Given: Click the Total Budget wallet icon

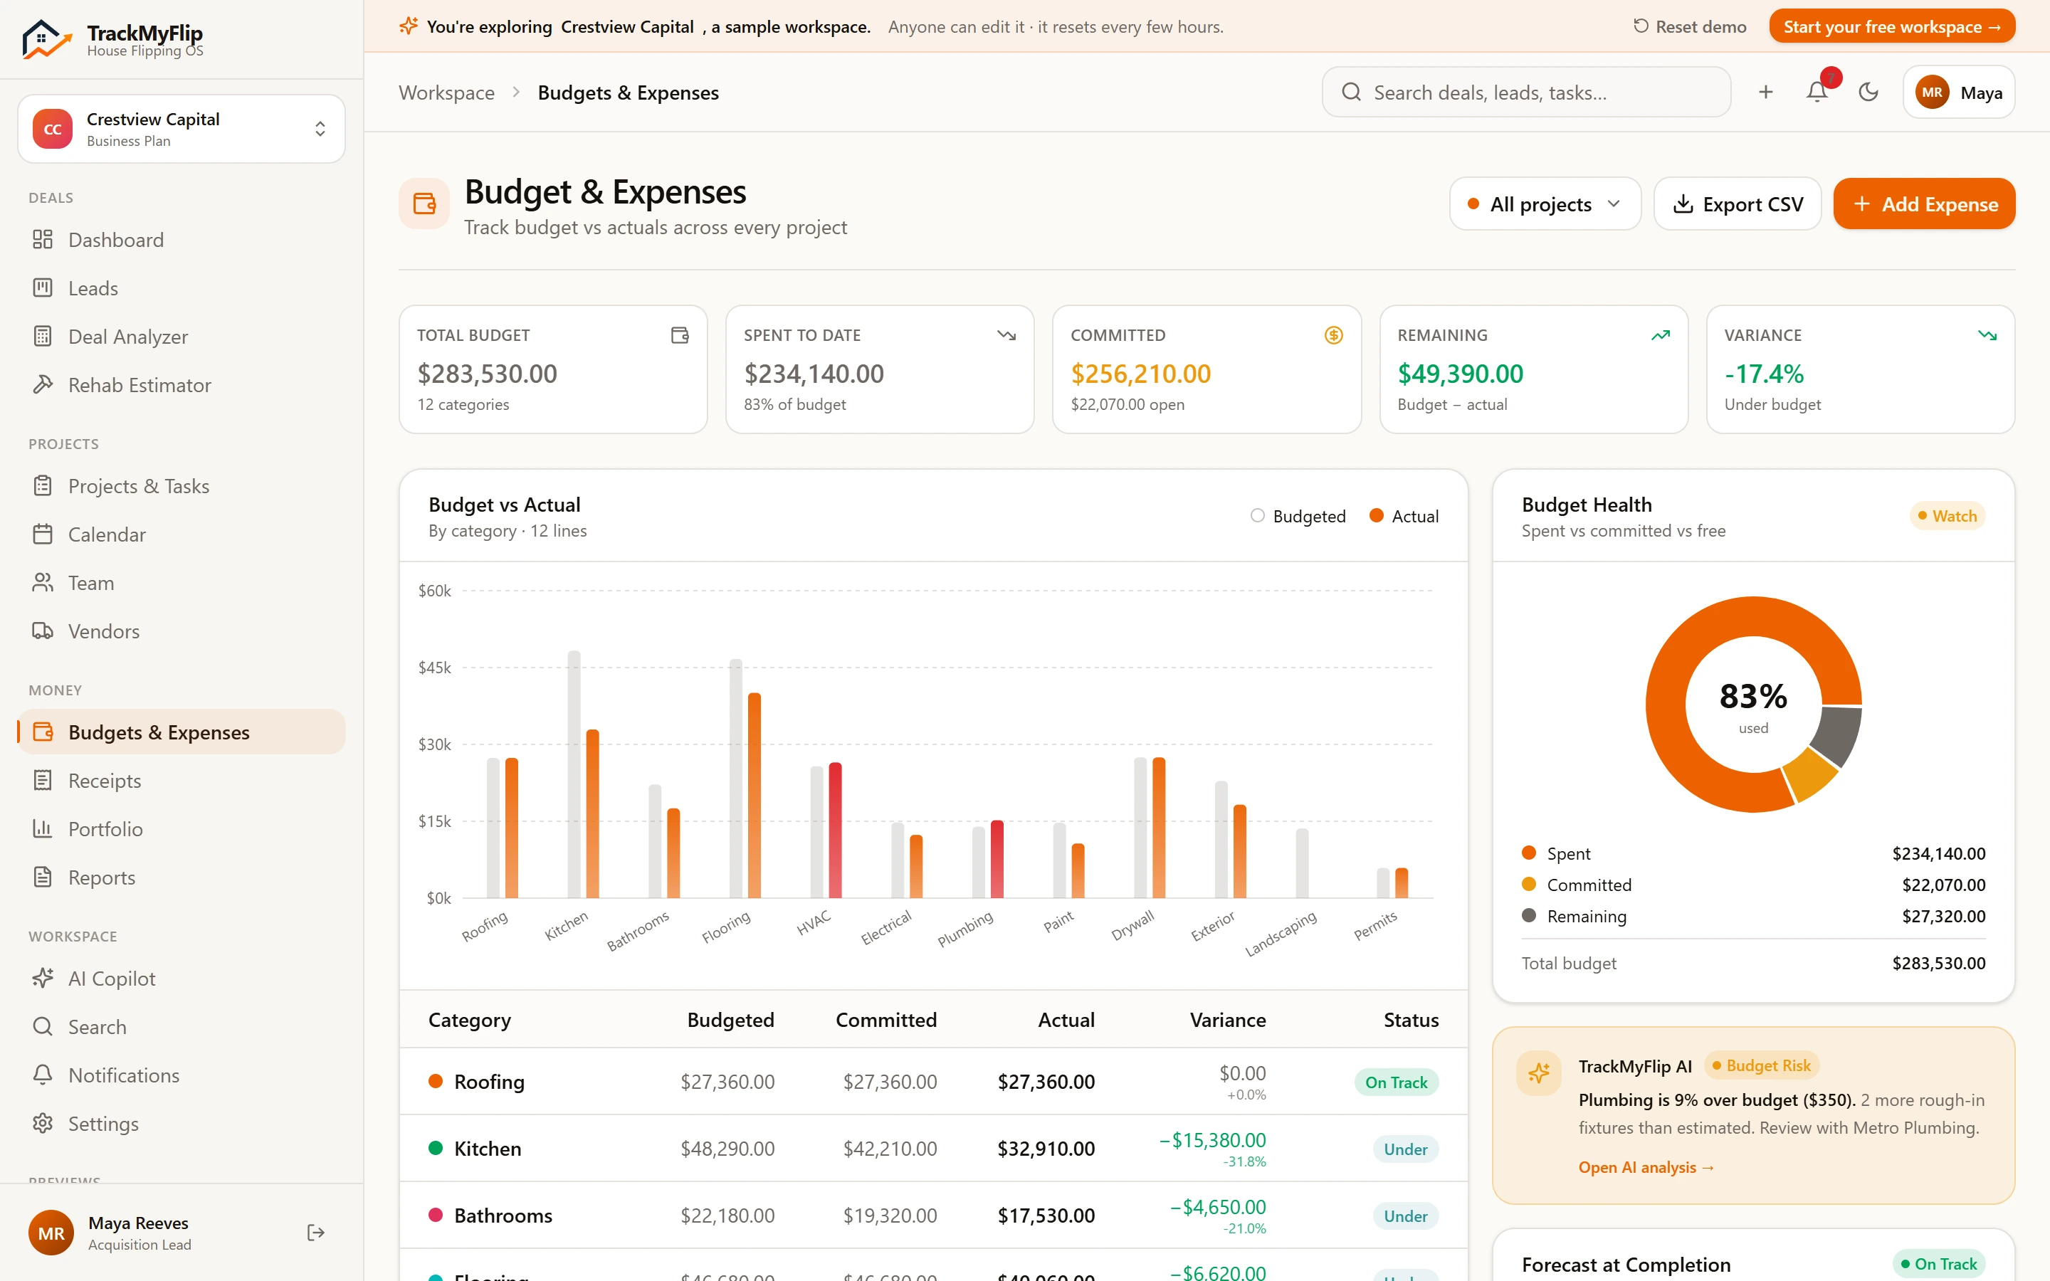Looking at the screenshot, I should pos(679,335).
